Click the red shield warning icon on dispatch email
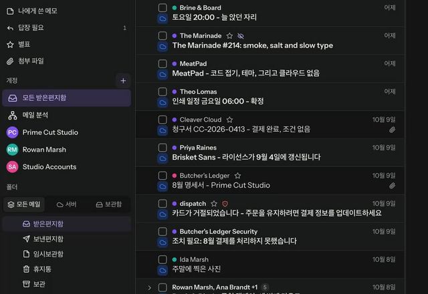Screen dimensions: 428x294 [x=225, y=204]
